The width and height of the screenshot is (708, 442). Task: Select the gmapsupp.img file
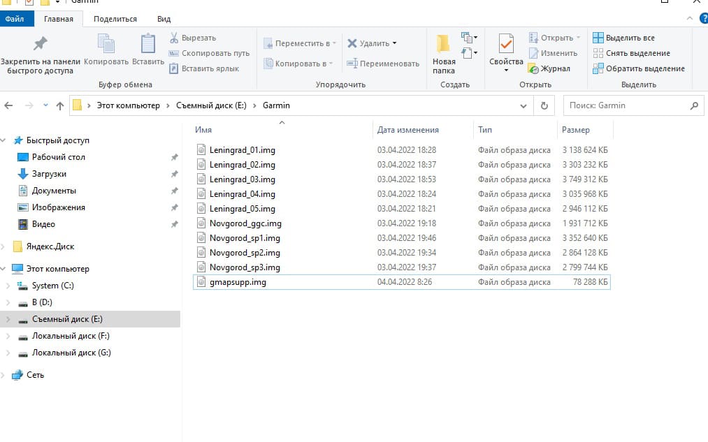(x=238, y=282)
